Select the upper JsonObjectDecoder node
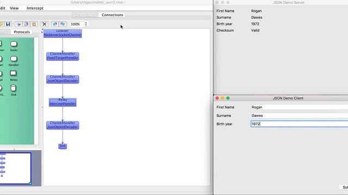 (63, 79)
